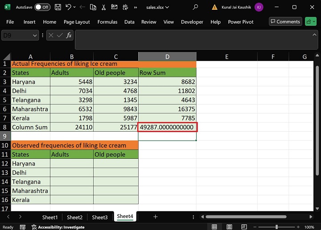Open the Formulas ribbon tab
This screenshot has width=321, height=230.
107,22
